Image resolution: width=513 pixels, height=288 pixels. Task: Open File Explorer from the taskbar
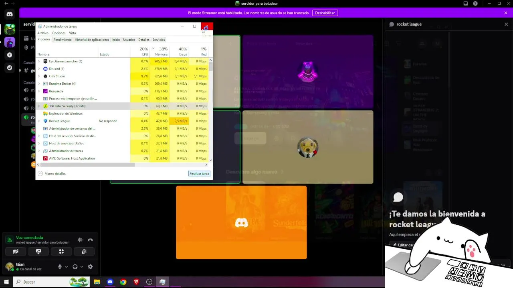tap(97, 282)
